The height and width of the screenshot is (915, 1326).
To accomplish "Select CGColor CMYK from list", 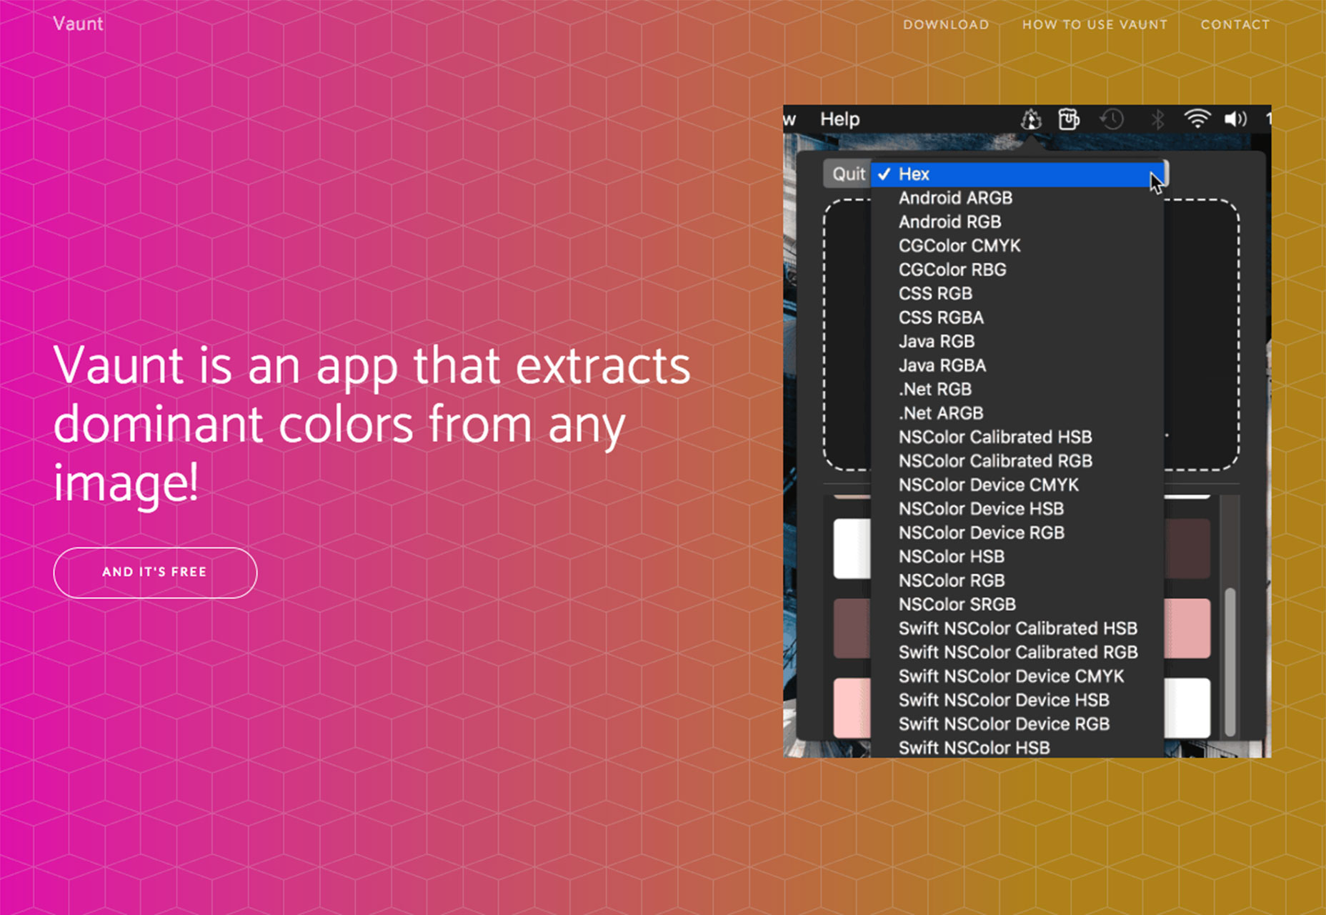I will pyautogui.click(x=1017, y=246).
